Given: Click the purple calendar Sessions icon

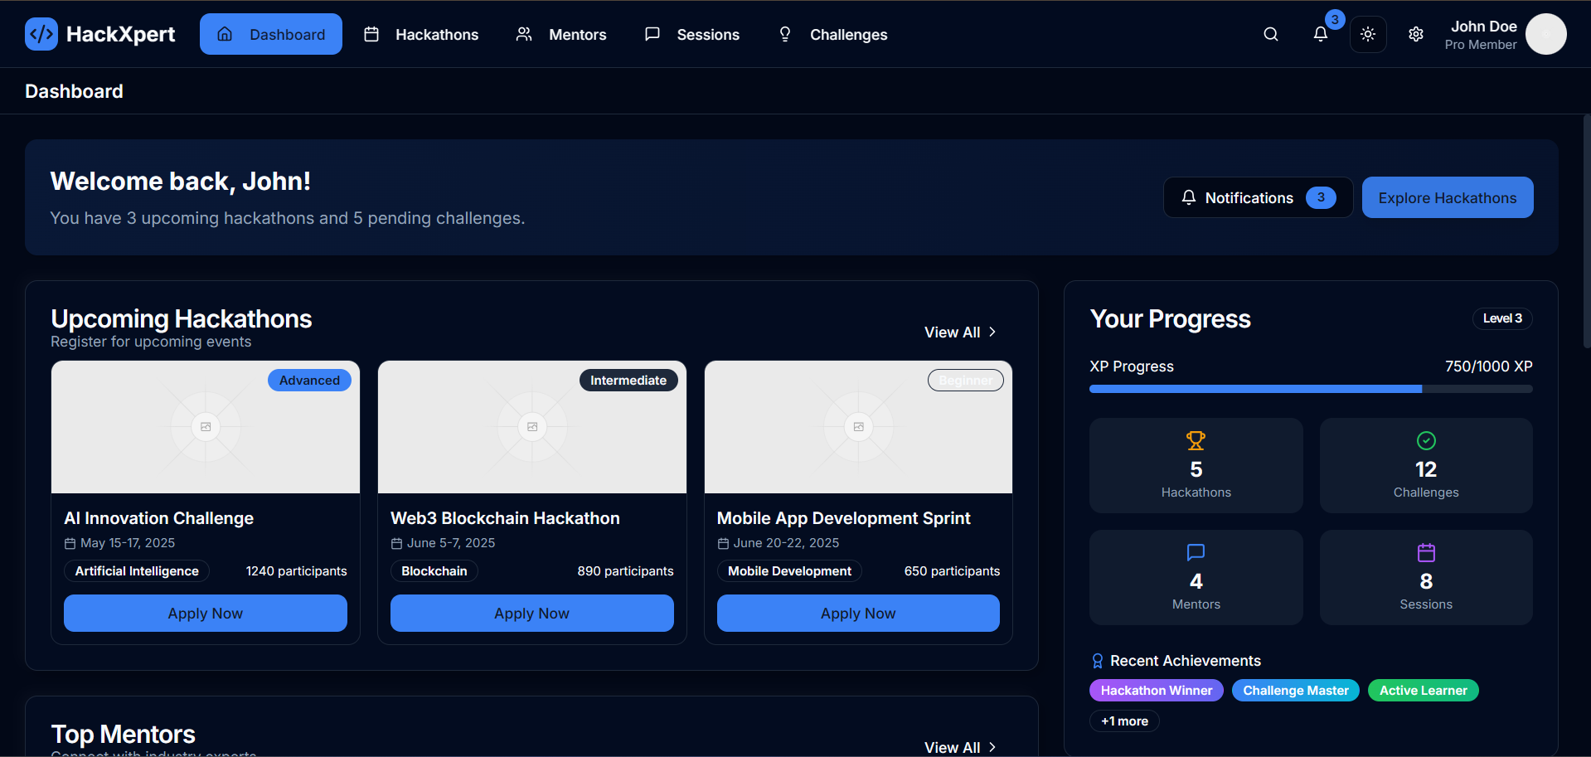Looking at the screenshot, I should (x=1425, y=552).
